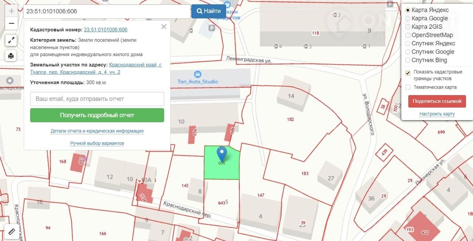Zoom in the map with plus button
This screenshot has height=241, width=473.
click(x=11, y=11)
